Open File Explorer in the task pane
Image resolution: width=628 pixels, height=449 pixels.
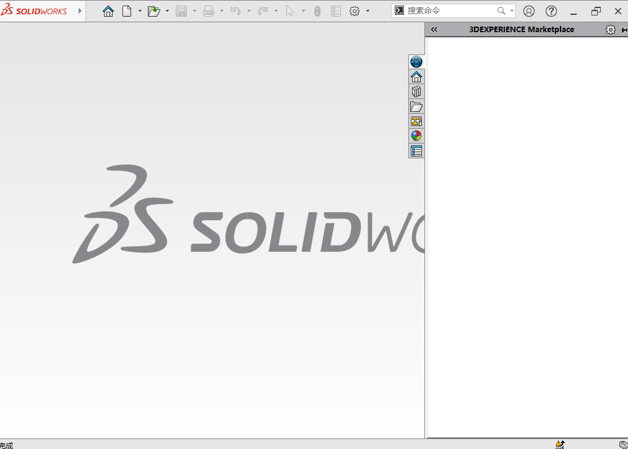[x=416, y=106]
